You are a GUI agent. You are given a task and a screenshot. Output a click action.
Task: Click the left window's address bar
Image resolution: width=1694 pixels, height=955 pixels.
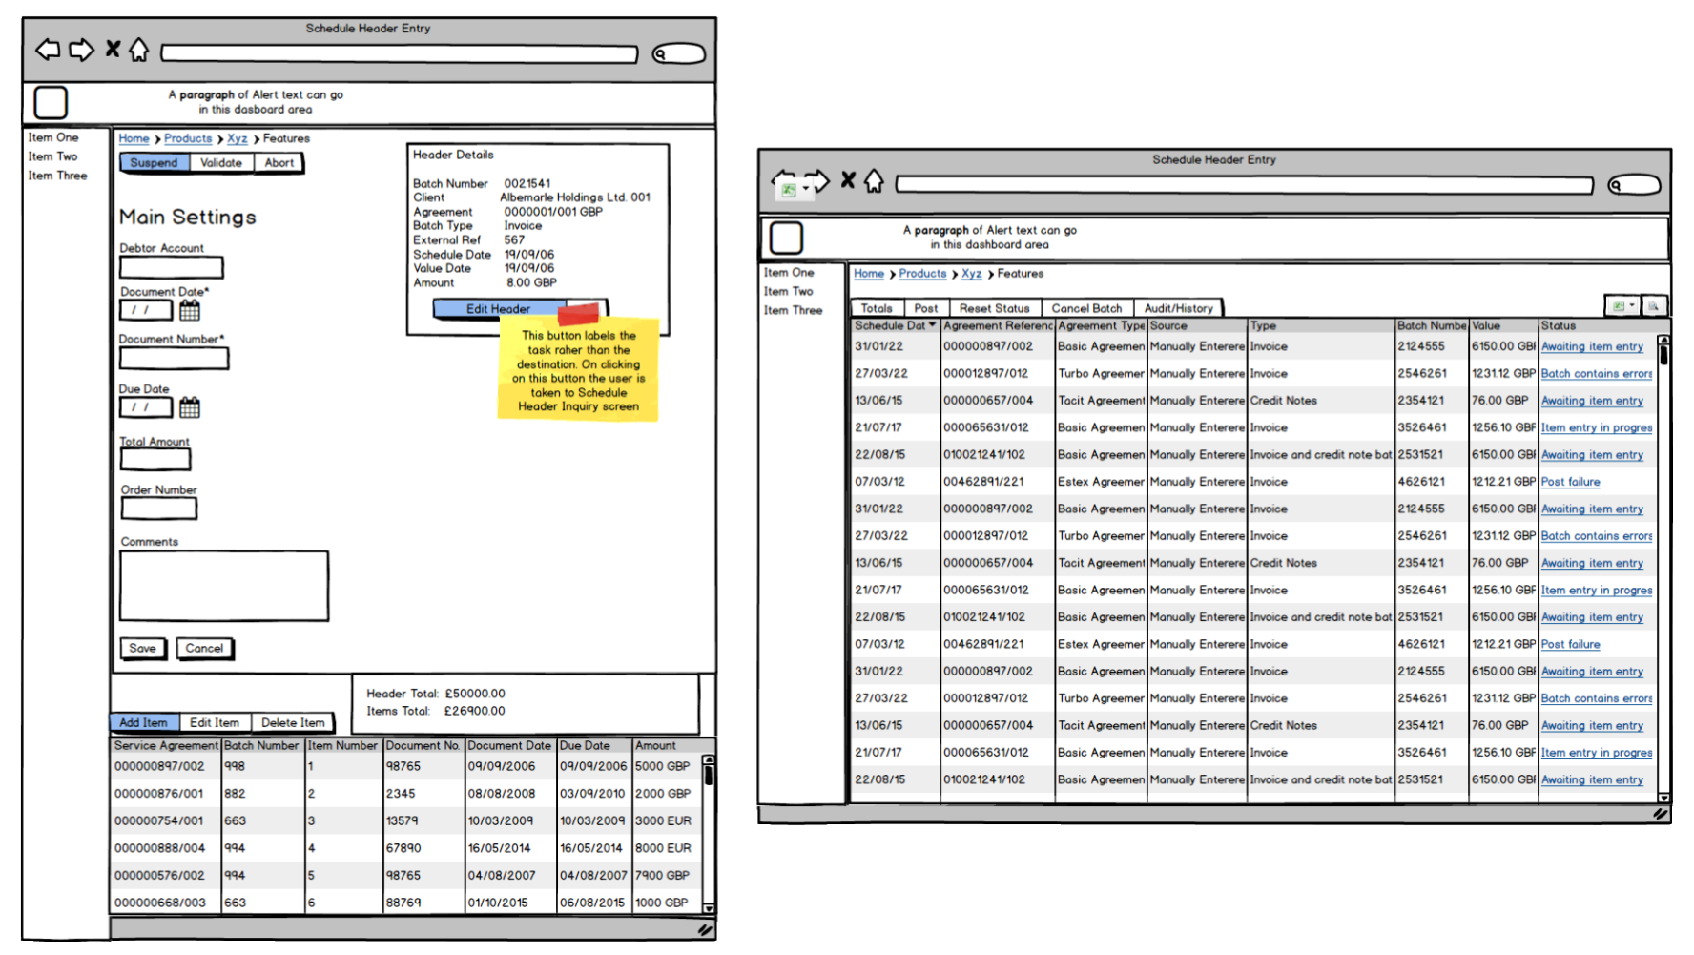[400, 54]
